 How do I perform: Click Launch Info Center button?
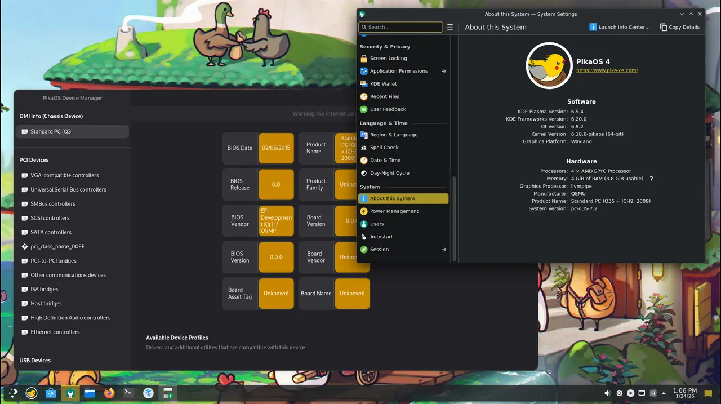click(619, 27)
